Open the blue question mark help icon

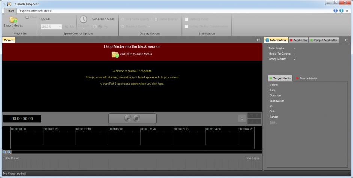[x=335, y=10]
